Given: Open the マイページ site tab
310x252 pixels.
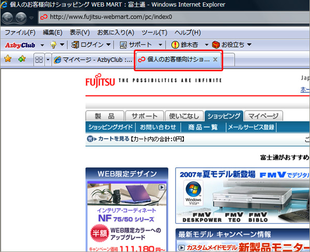Looking at the screenshot, I should tap(263, 116).
